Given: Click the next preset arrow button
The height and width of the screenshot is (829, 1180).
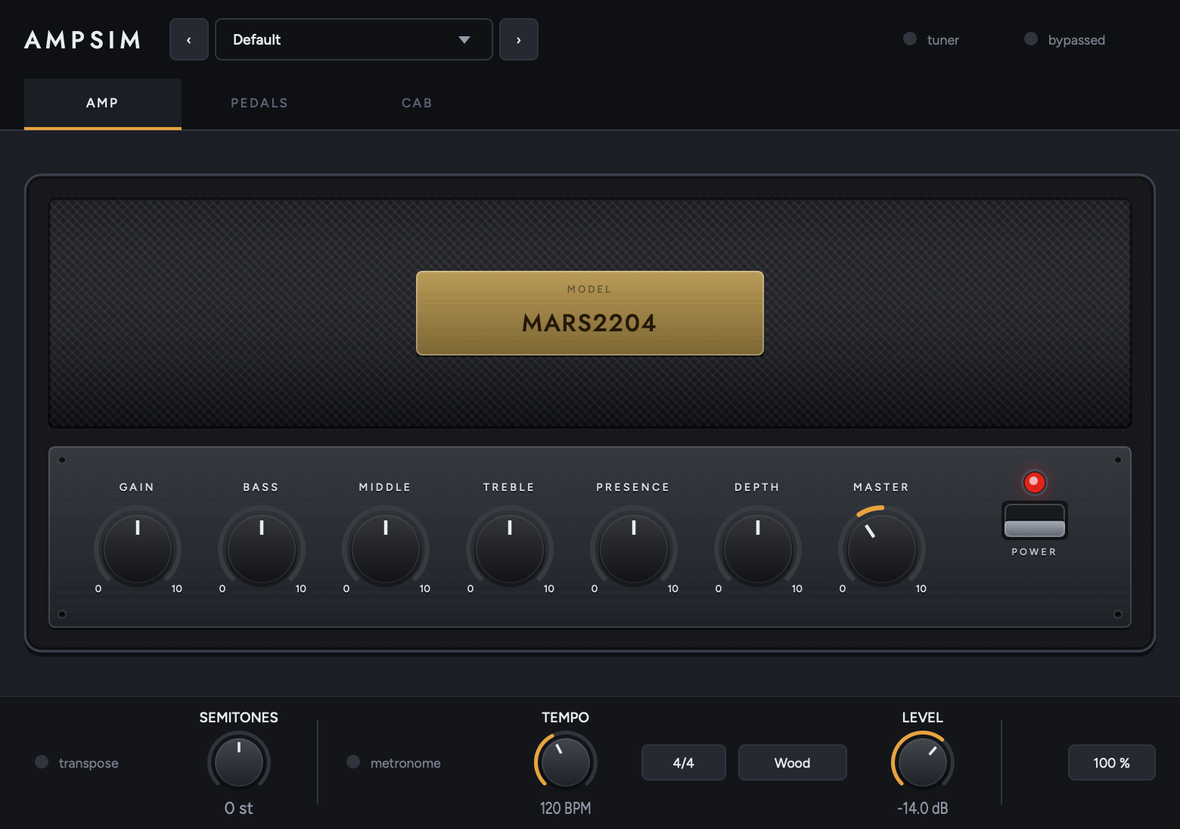Looking at the screenshot, I should click(519, 39).
